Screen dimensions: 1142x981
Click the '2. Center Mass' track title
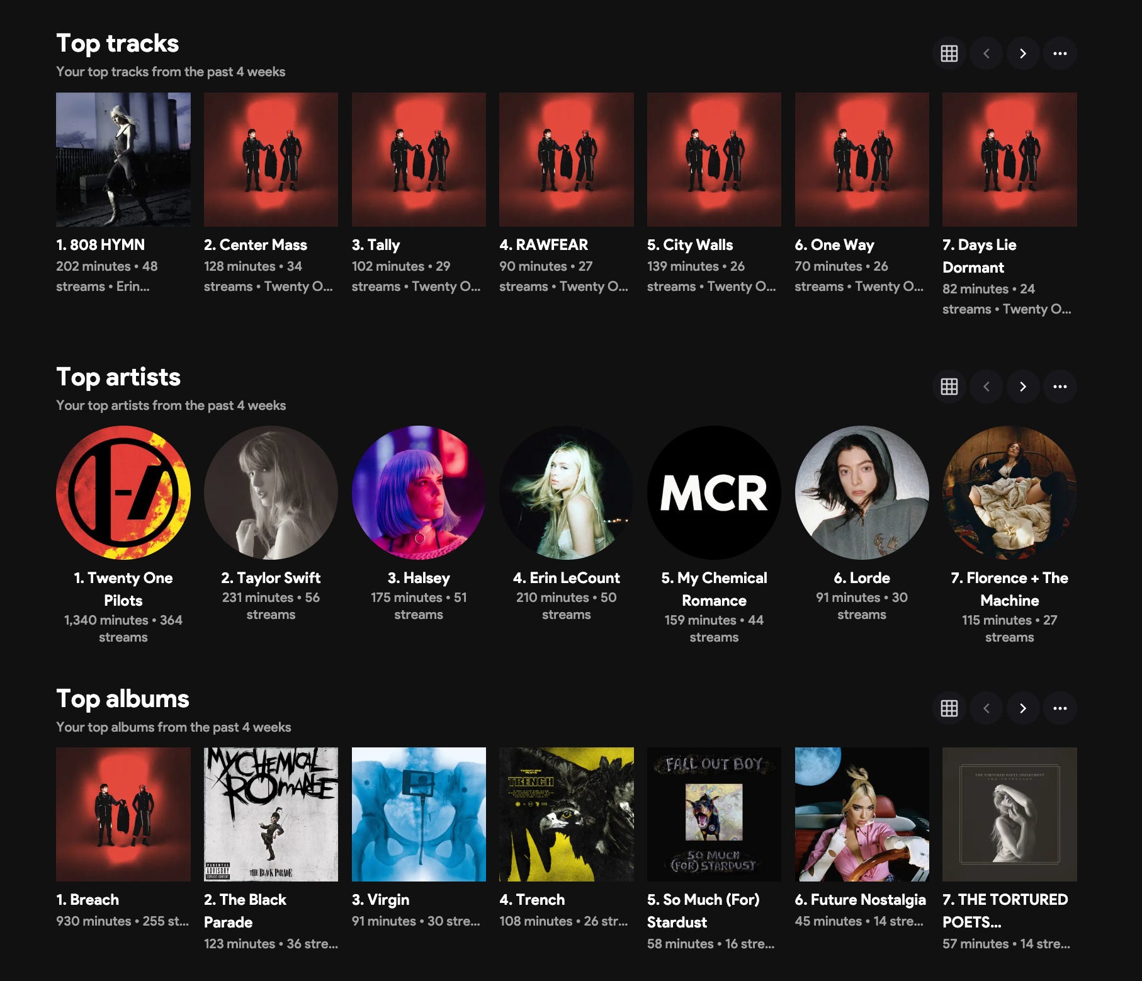256,245
